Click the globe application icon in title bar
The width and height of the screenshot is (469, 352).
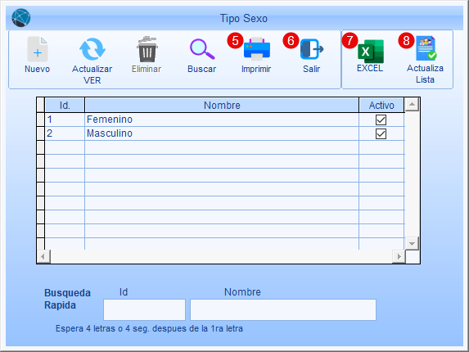coord(21,18)
